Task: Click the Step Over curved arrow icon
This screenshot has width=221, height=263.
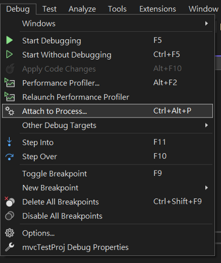Action: 9,157
